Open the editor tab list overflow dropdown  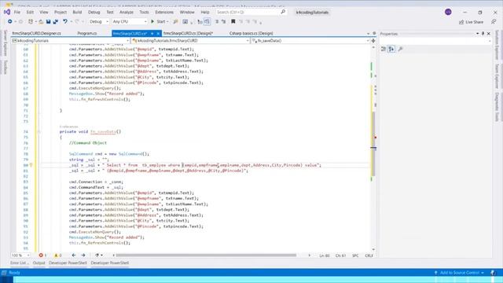369,33
